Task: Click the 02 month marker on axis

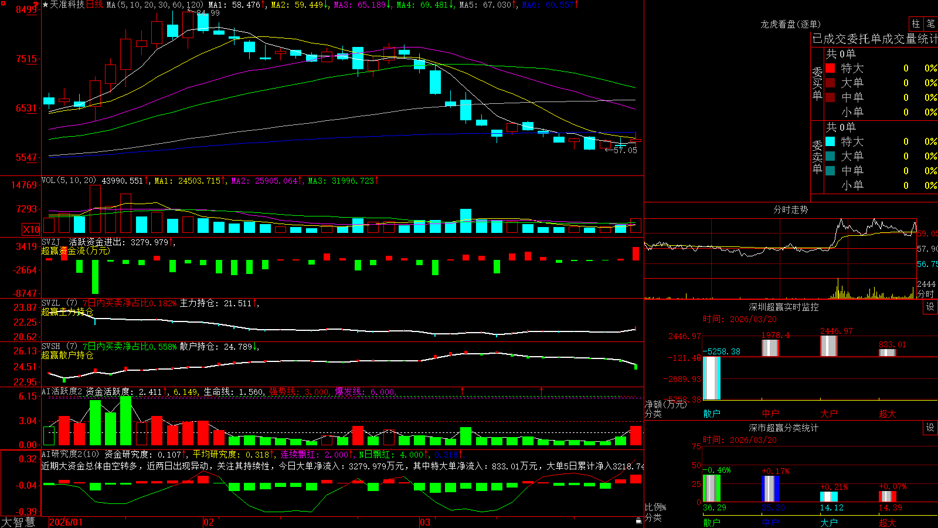Action: (209, 522)
